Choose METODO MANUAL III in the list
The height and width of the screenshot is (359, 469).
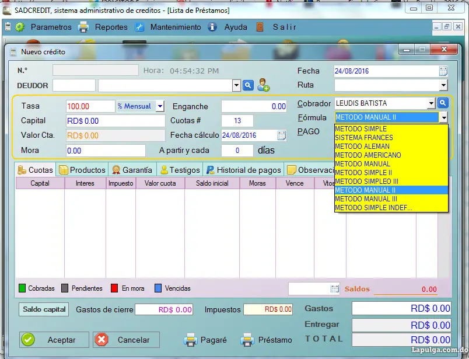click(x=391, y=199)
